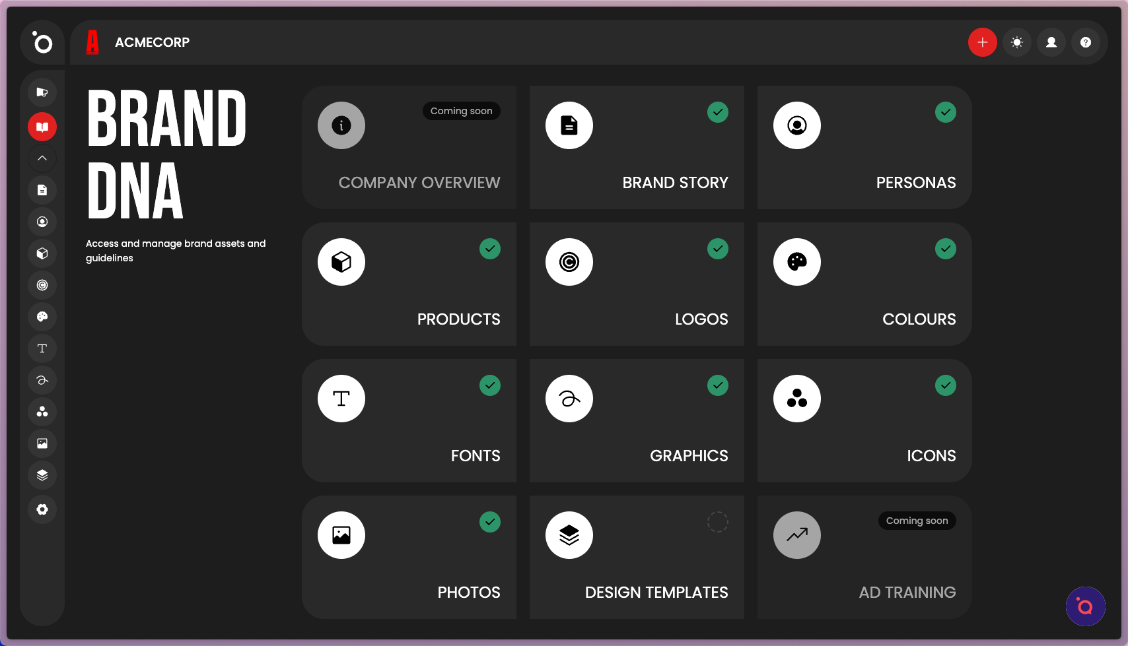Select the Fonts "T" icon in the sidebar

coord(42,348)
